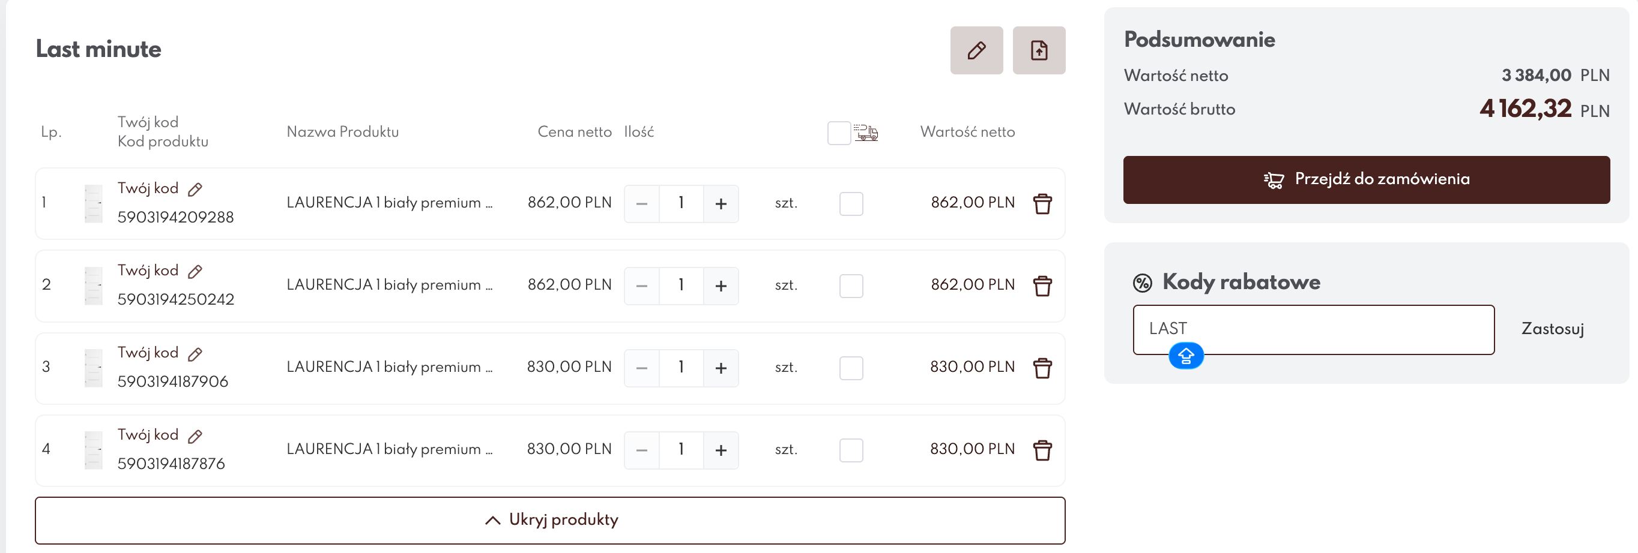Increase quantity of row 4 with plus
This screenshot has width=1638, height=553.
tap(721, 450)
